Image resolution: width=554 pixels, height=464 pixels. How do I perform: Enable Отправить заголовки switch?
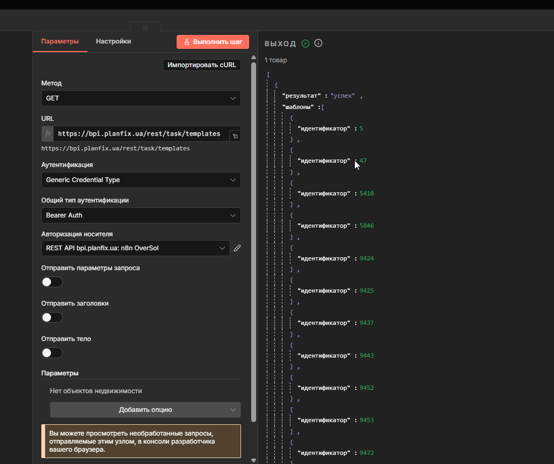point(52,317)
